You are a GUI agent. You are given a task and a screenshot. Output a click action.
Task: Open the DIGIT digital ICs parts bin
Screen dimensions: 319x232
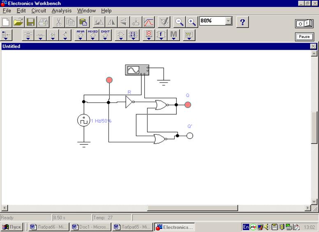(x=105, y=35)
